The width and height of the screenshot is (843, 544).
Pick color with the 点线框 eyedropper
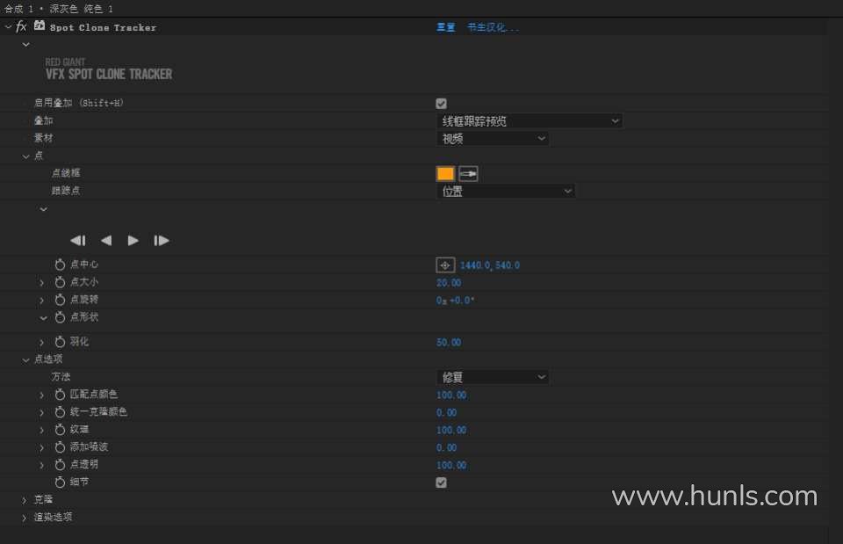click(x=468, y=174)
